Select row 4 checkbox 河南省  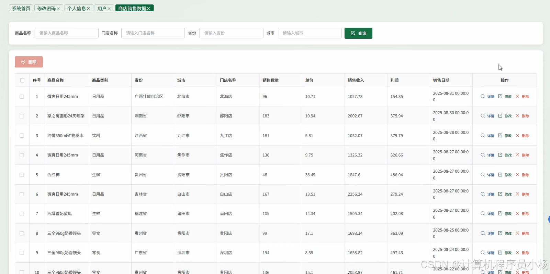(x=22, y=155)
